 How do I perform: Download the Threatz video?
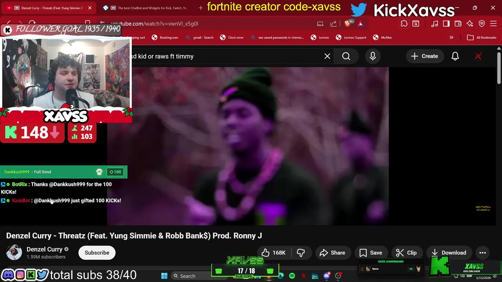pos(449,253)
